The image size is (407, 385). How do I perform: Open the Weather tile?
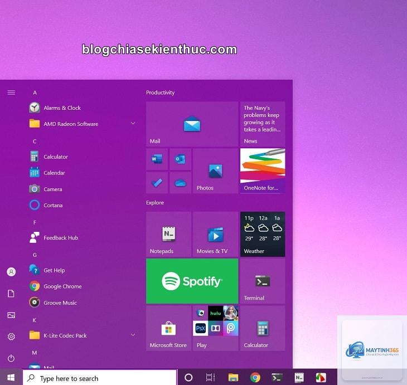pos(263,234)
